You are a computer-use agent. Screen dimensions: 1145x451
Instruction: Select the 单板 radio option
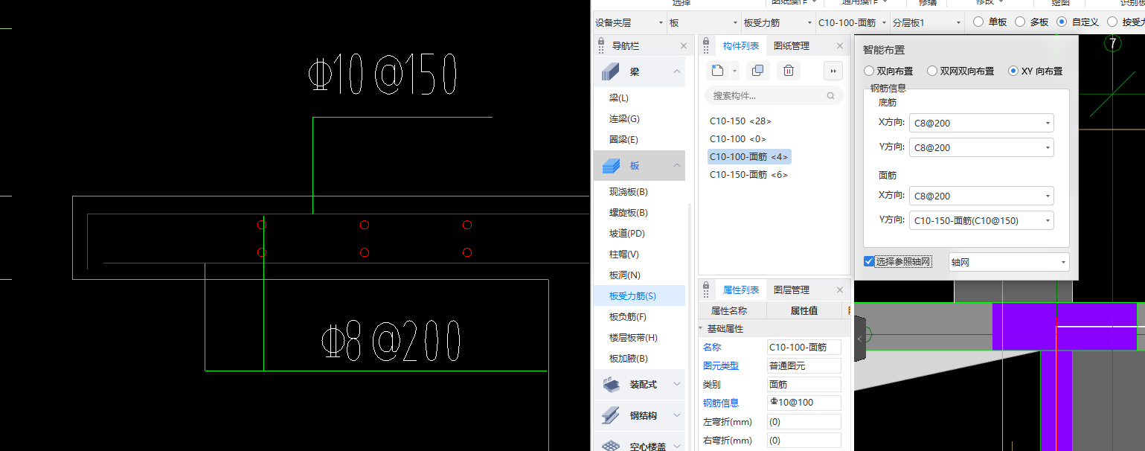click(978, 22)
